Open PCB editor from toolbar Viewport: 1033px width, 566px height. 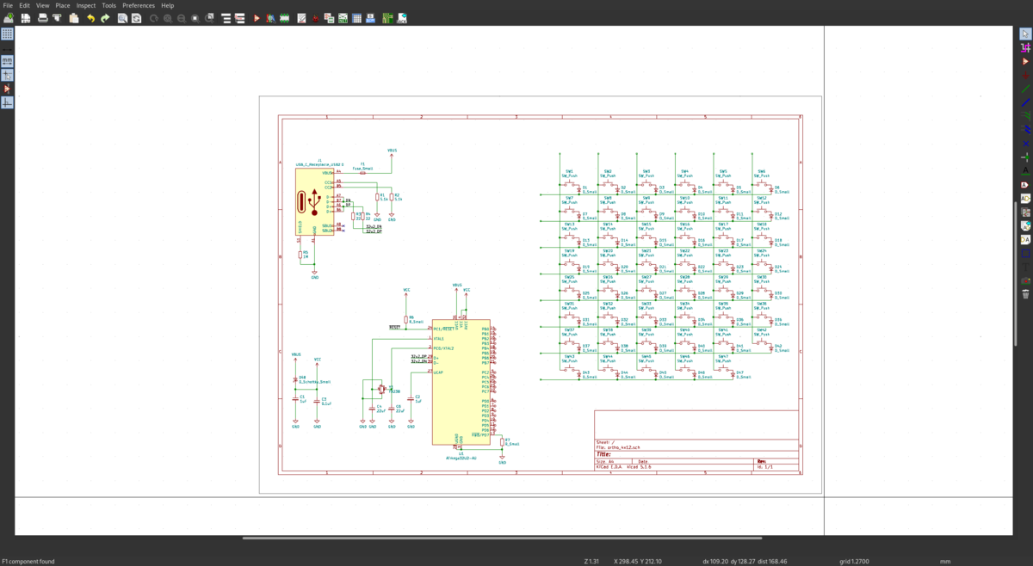pyautogui.click(x=387, y=17)
